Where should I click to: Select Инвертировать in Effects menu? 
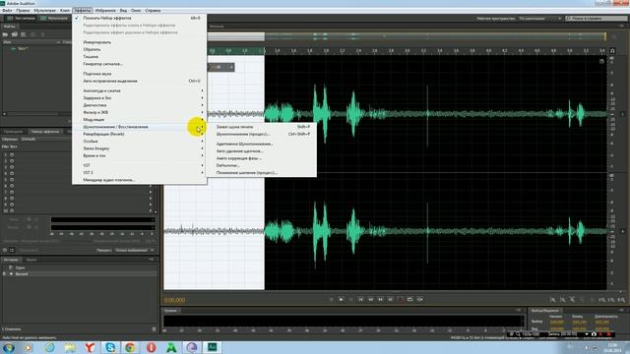pos(139,42)
